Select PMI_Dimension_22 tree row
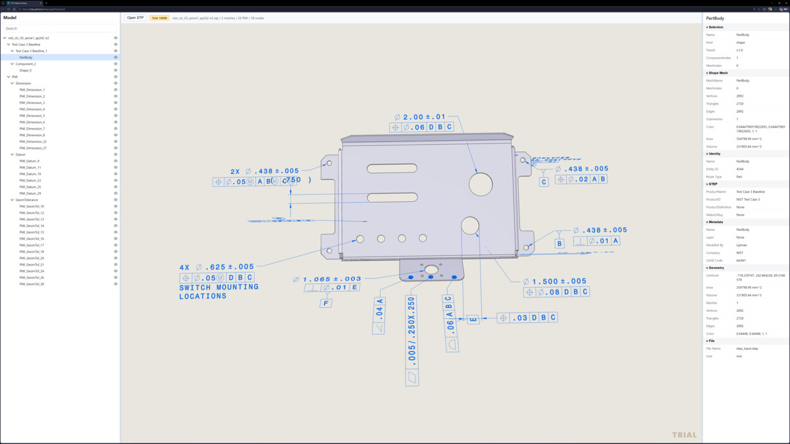Viewport: 790px width, 444px height. coord(60,141)
